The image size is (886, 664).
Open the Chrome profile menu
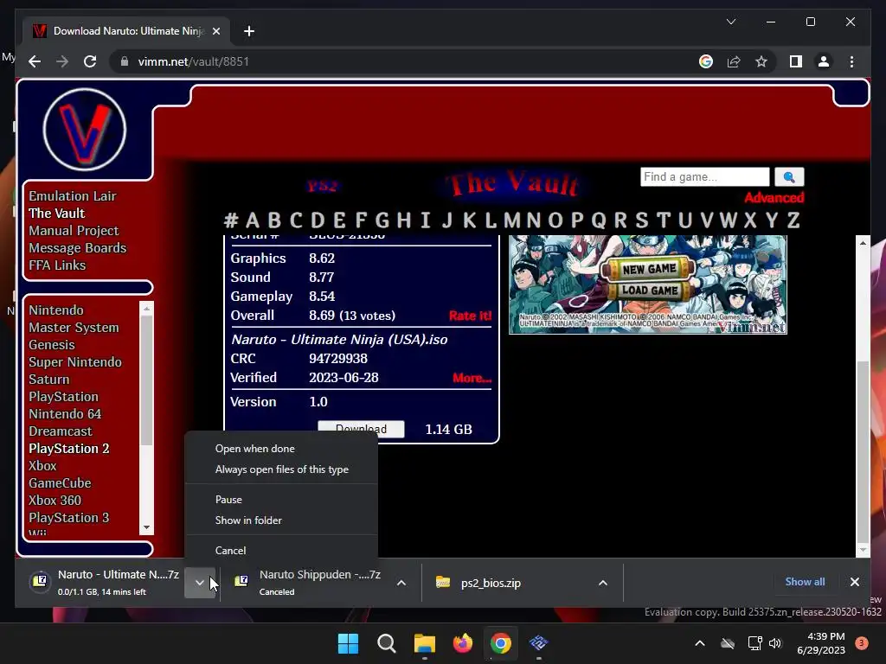pyautogui.click(x=824, y=61)
